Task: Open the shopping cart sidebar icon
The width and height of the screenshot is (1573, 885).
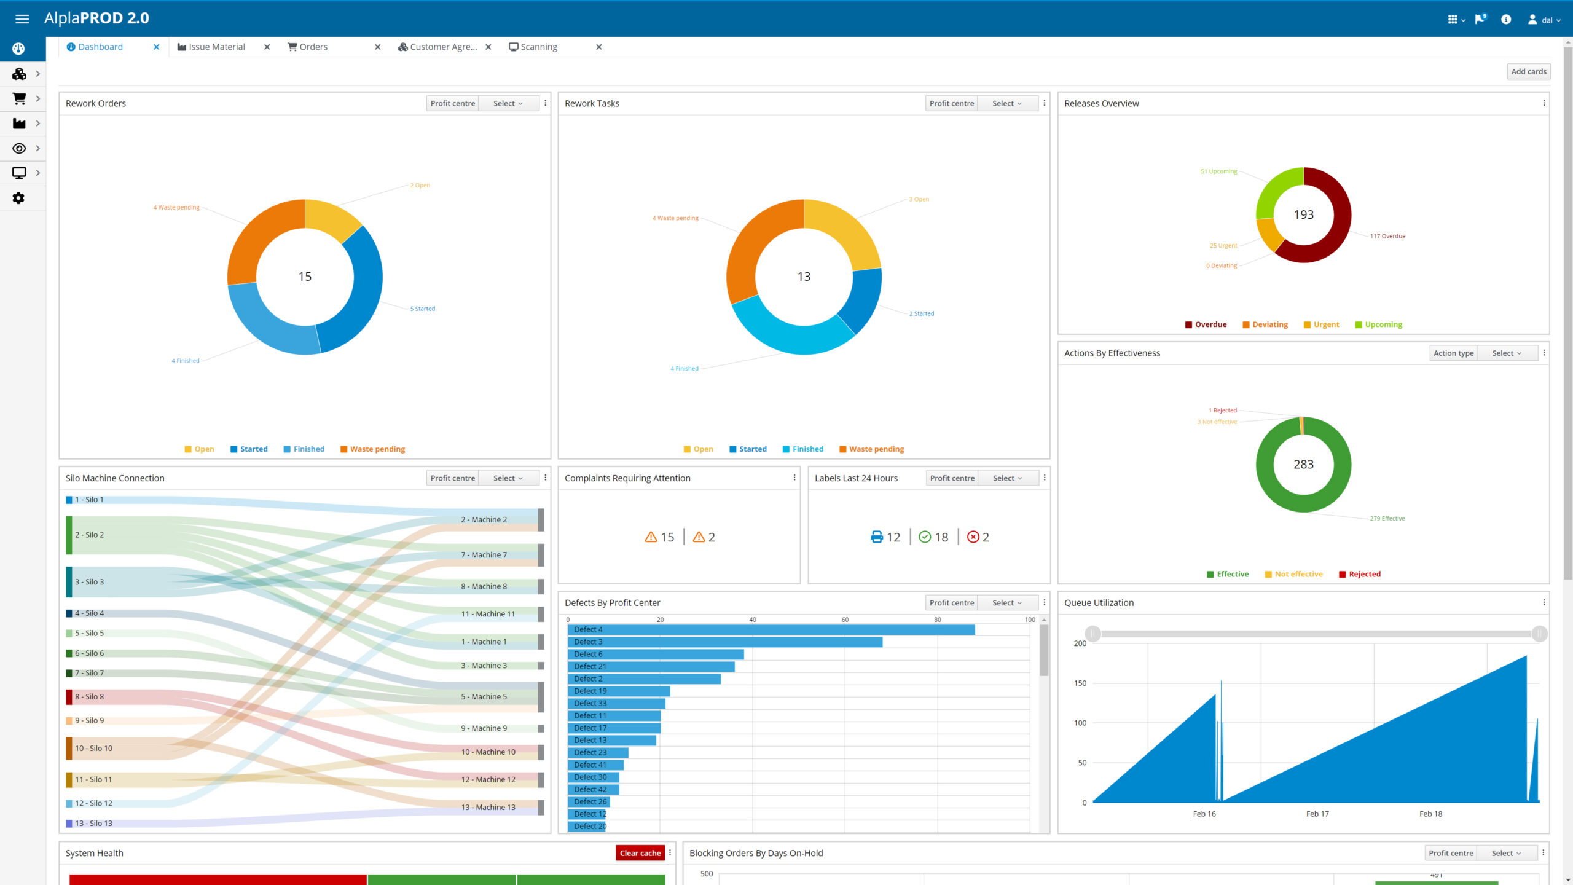Action: coord(19,98)
